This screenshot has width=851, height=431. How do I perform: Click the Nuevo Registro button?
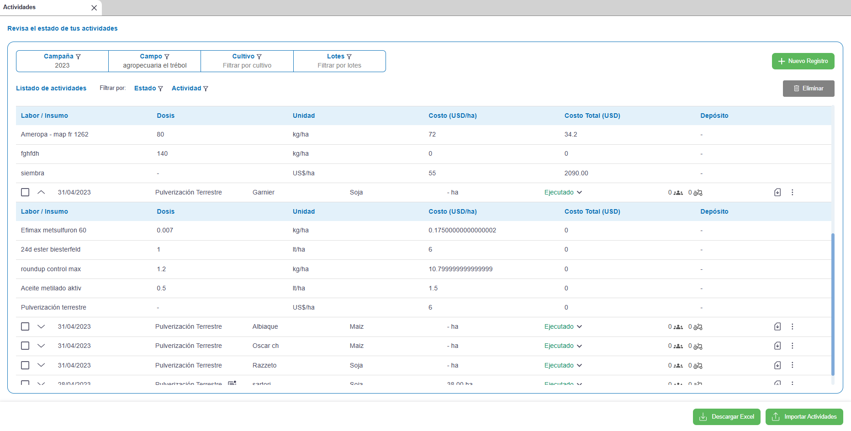(803, 61)
